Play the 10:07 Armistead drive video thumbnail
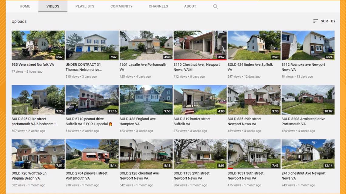Viewport: 346px width, 194px height. [308, 100]
